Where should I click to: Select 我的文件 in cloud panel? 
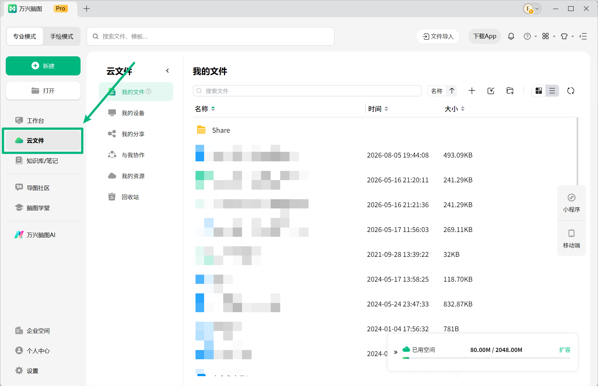(x=136, y=92)
